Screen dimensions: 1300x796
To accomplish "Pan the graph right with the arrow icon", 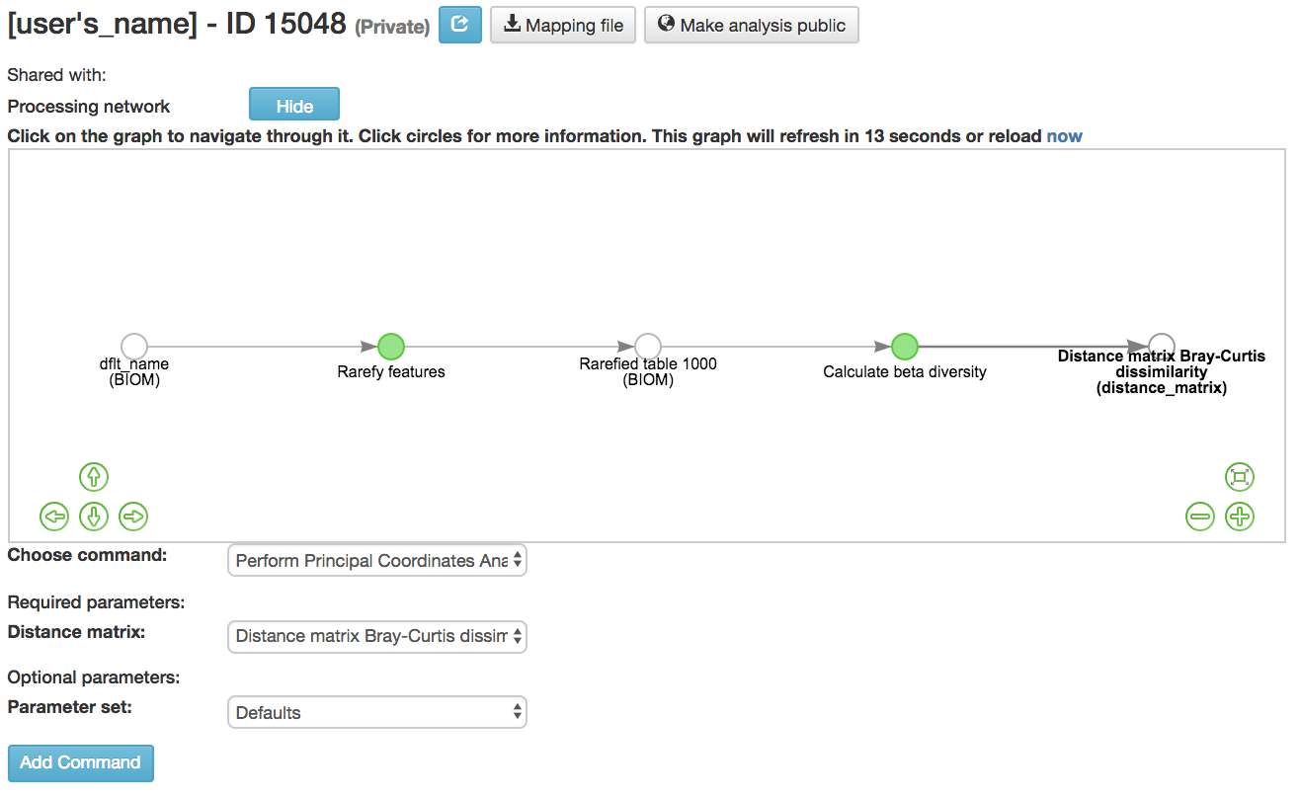I will pos(133,516).
